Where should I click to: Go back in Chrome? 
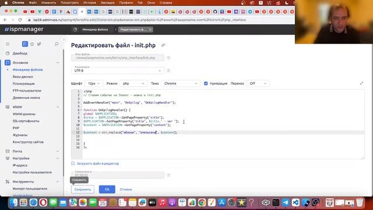5,20
